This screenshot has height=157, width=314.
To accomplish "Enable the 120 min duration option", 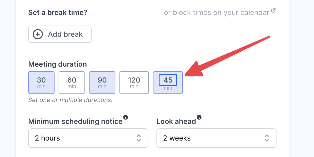I will click(134, 83).
